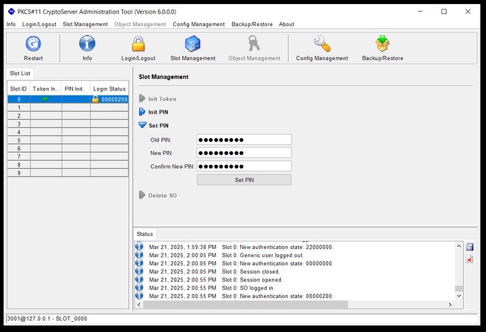Focus the New PIN field
Image resolution: width=486 pixels, height=332 pixels.
coord(244,153)
